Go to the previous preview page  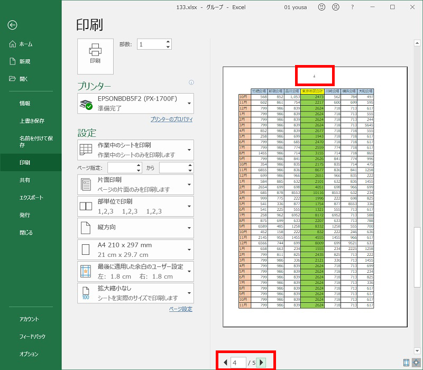click(x=225, y=363)
